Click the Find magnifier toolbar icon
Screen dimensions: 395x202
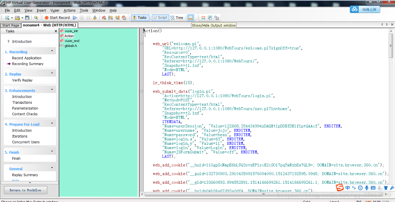click(x=36, y=18)
